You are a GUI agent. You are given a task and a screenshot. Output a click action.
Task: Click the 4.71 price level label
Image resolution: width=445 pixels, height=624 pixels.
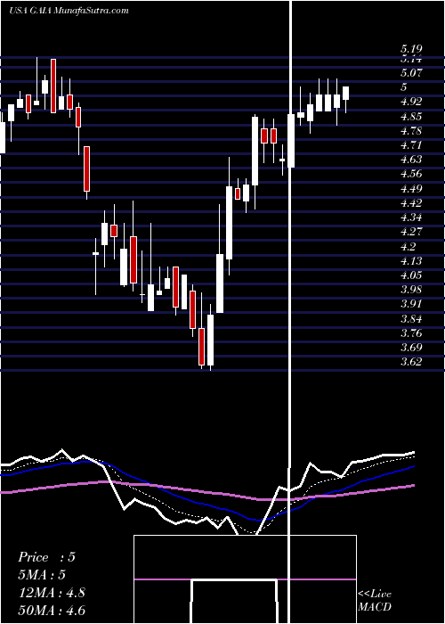tap(411, 144)
